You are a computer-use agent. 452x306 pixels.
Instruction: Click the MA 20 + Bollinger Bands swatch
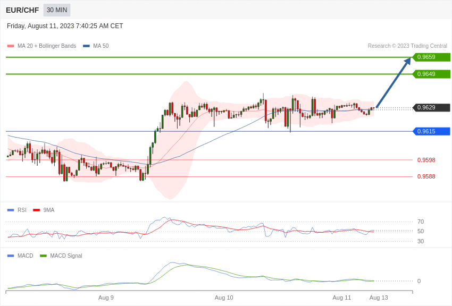(11, 46)
